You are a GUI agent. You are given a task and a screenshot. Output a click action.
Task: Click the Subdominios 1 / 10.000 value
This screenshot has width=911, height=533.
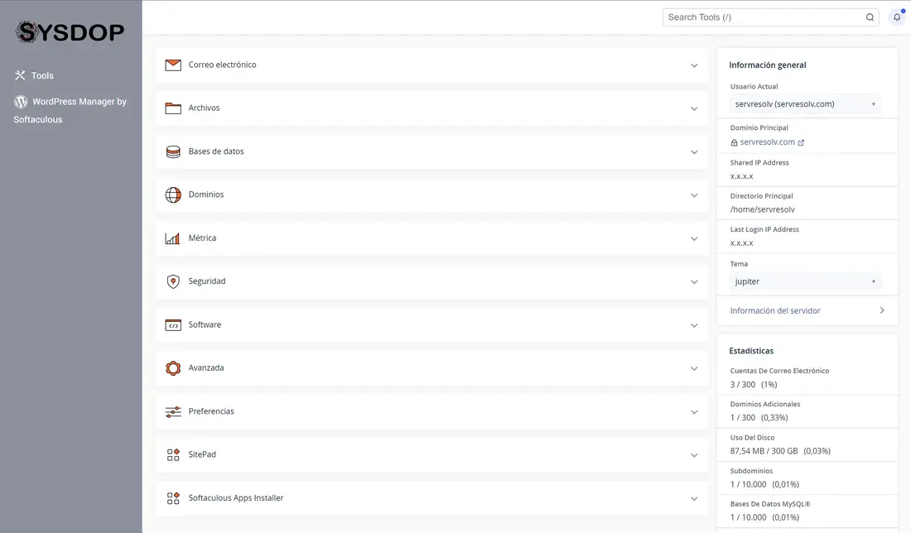click(764, 485)
